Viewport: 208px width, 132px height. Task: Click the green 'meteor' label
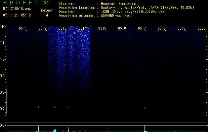[x=47, y=10]
